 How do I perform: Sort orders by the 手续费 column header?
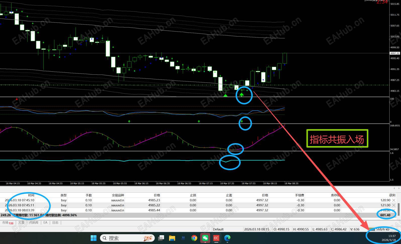pos(299,195)
